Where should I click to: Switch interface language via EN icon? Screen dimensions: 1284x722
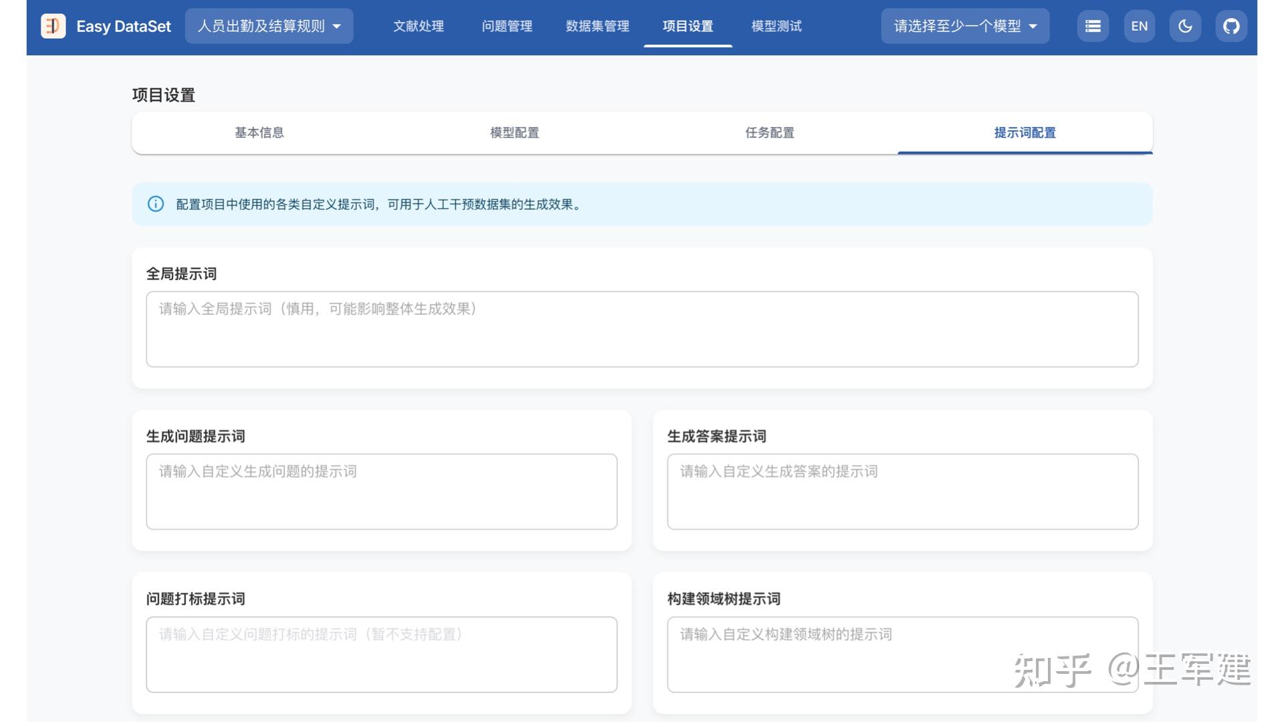coord(1140,26)
